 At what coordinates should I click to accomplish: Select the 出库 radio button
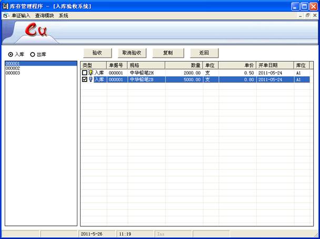point(33,54)
